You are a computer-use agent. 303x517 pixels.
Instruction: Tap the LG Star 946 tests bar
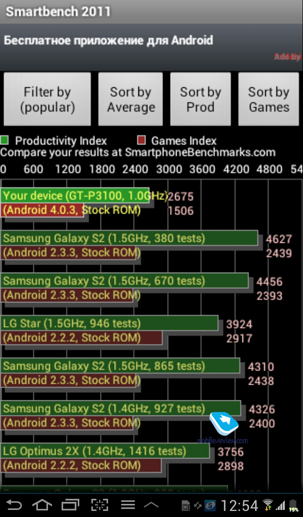tap(110, 323)
